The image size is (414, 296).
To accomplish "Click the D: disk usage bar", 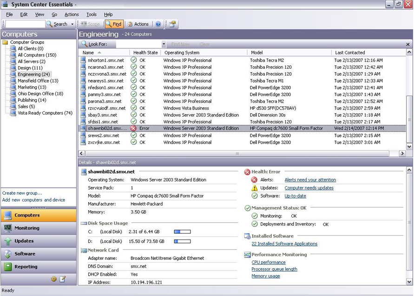I will (x=182, y=241).
